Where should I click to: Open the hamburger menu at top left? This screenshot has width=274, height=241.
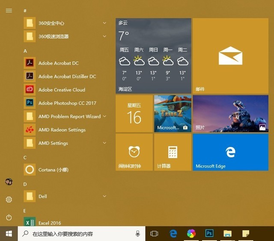coord(9,11)
